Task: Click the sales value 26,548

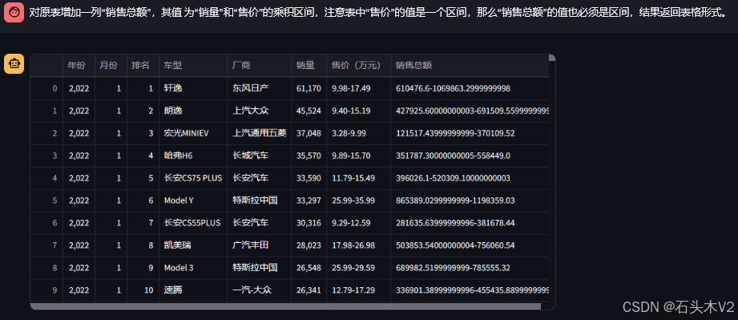Action: (309, 268)
